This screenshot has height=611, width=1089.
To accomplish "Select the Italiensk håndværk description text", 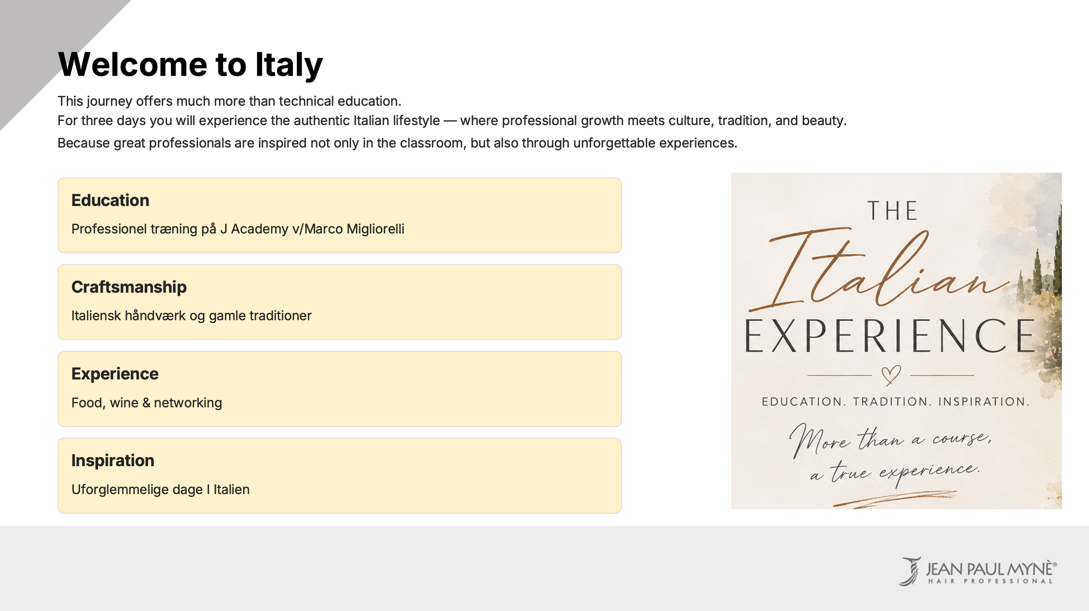I will pyautogui.click(x=192, y=316).
